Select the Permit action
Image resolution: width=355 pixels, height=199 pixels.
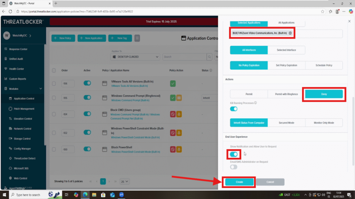point(249,94)
